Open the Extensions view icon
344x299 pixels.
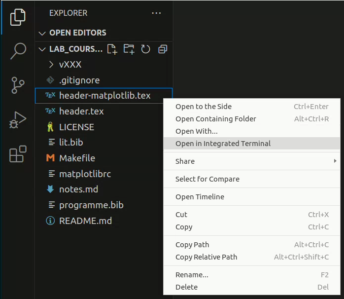pyautogui.click(x=18, y=154)
